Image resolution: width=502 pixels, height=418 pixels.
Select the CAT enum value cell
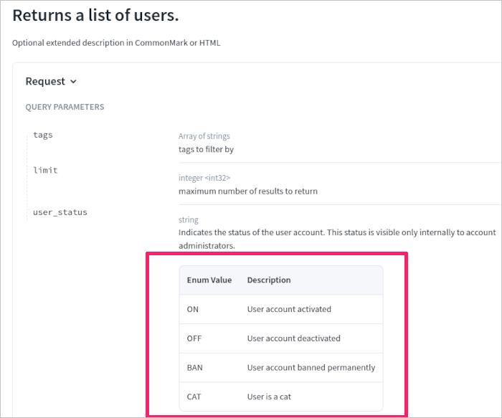pyautogui.click(x=195, y=396)
